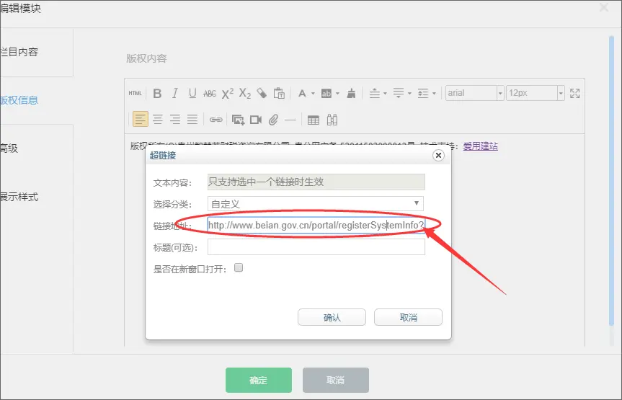Open the 展示样式 tab

(19, 197)
